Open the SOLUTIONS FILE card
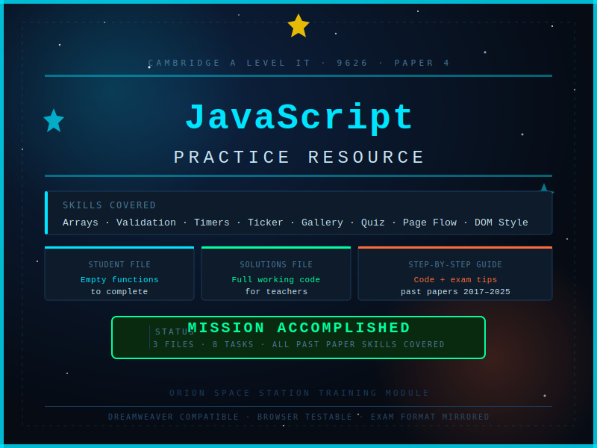 coord(276,273)
